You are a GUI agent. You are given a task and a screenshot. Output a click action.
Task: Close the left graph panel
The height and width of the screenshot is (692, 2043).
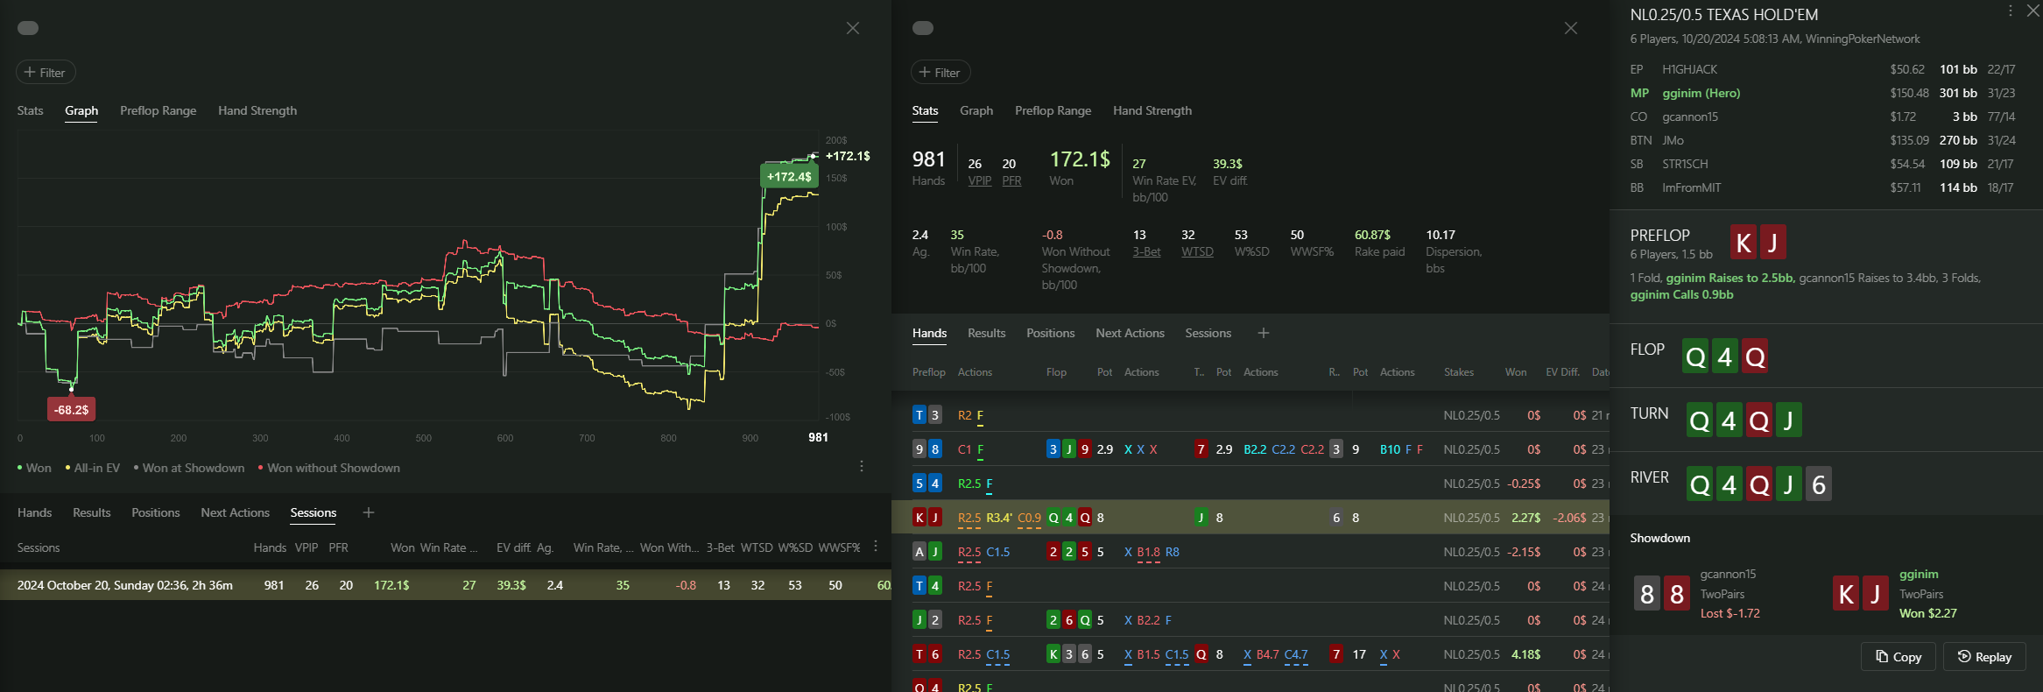point(853,28)
